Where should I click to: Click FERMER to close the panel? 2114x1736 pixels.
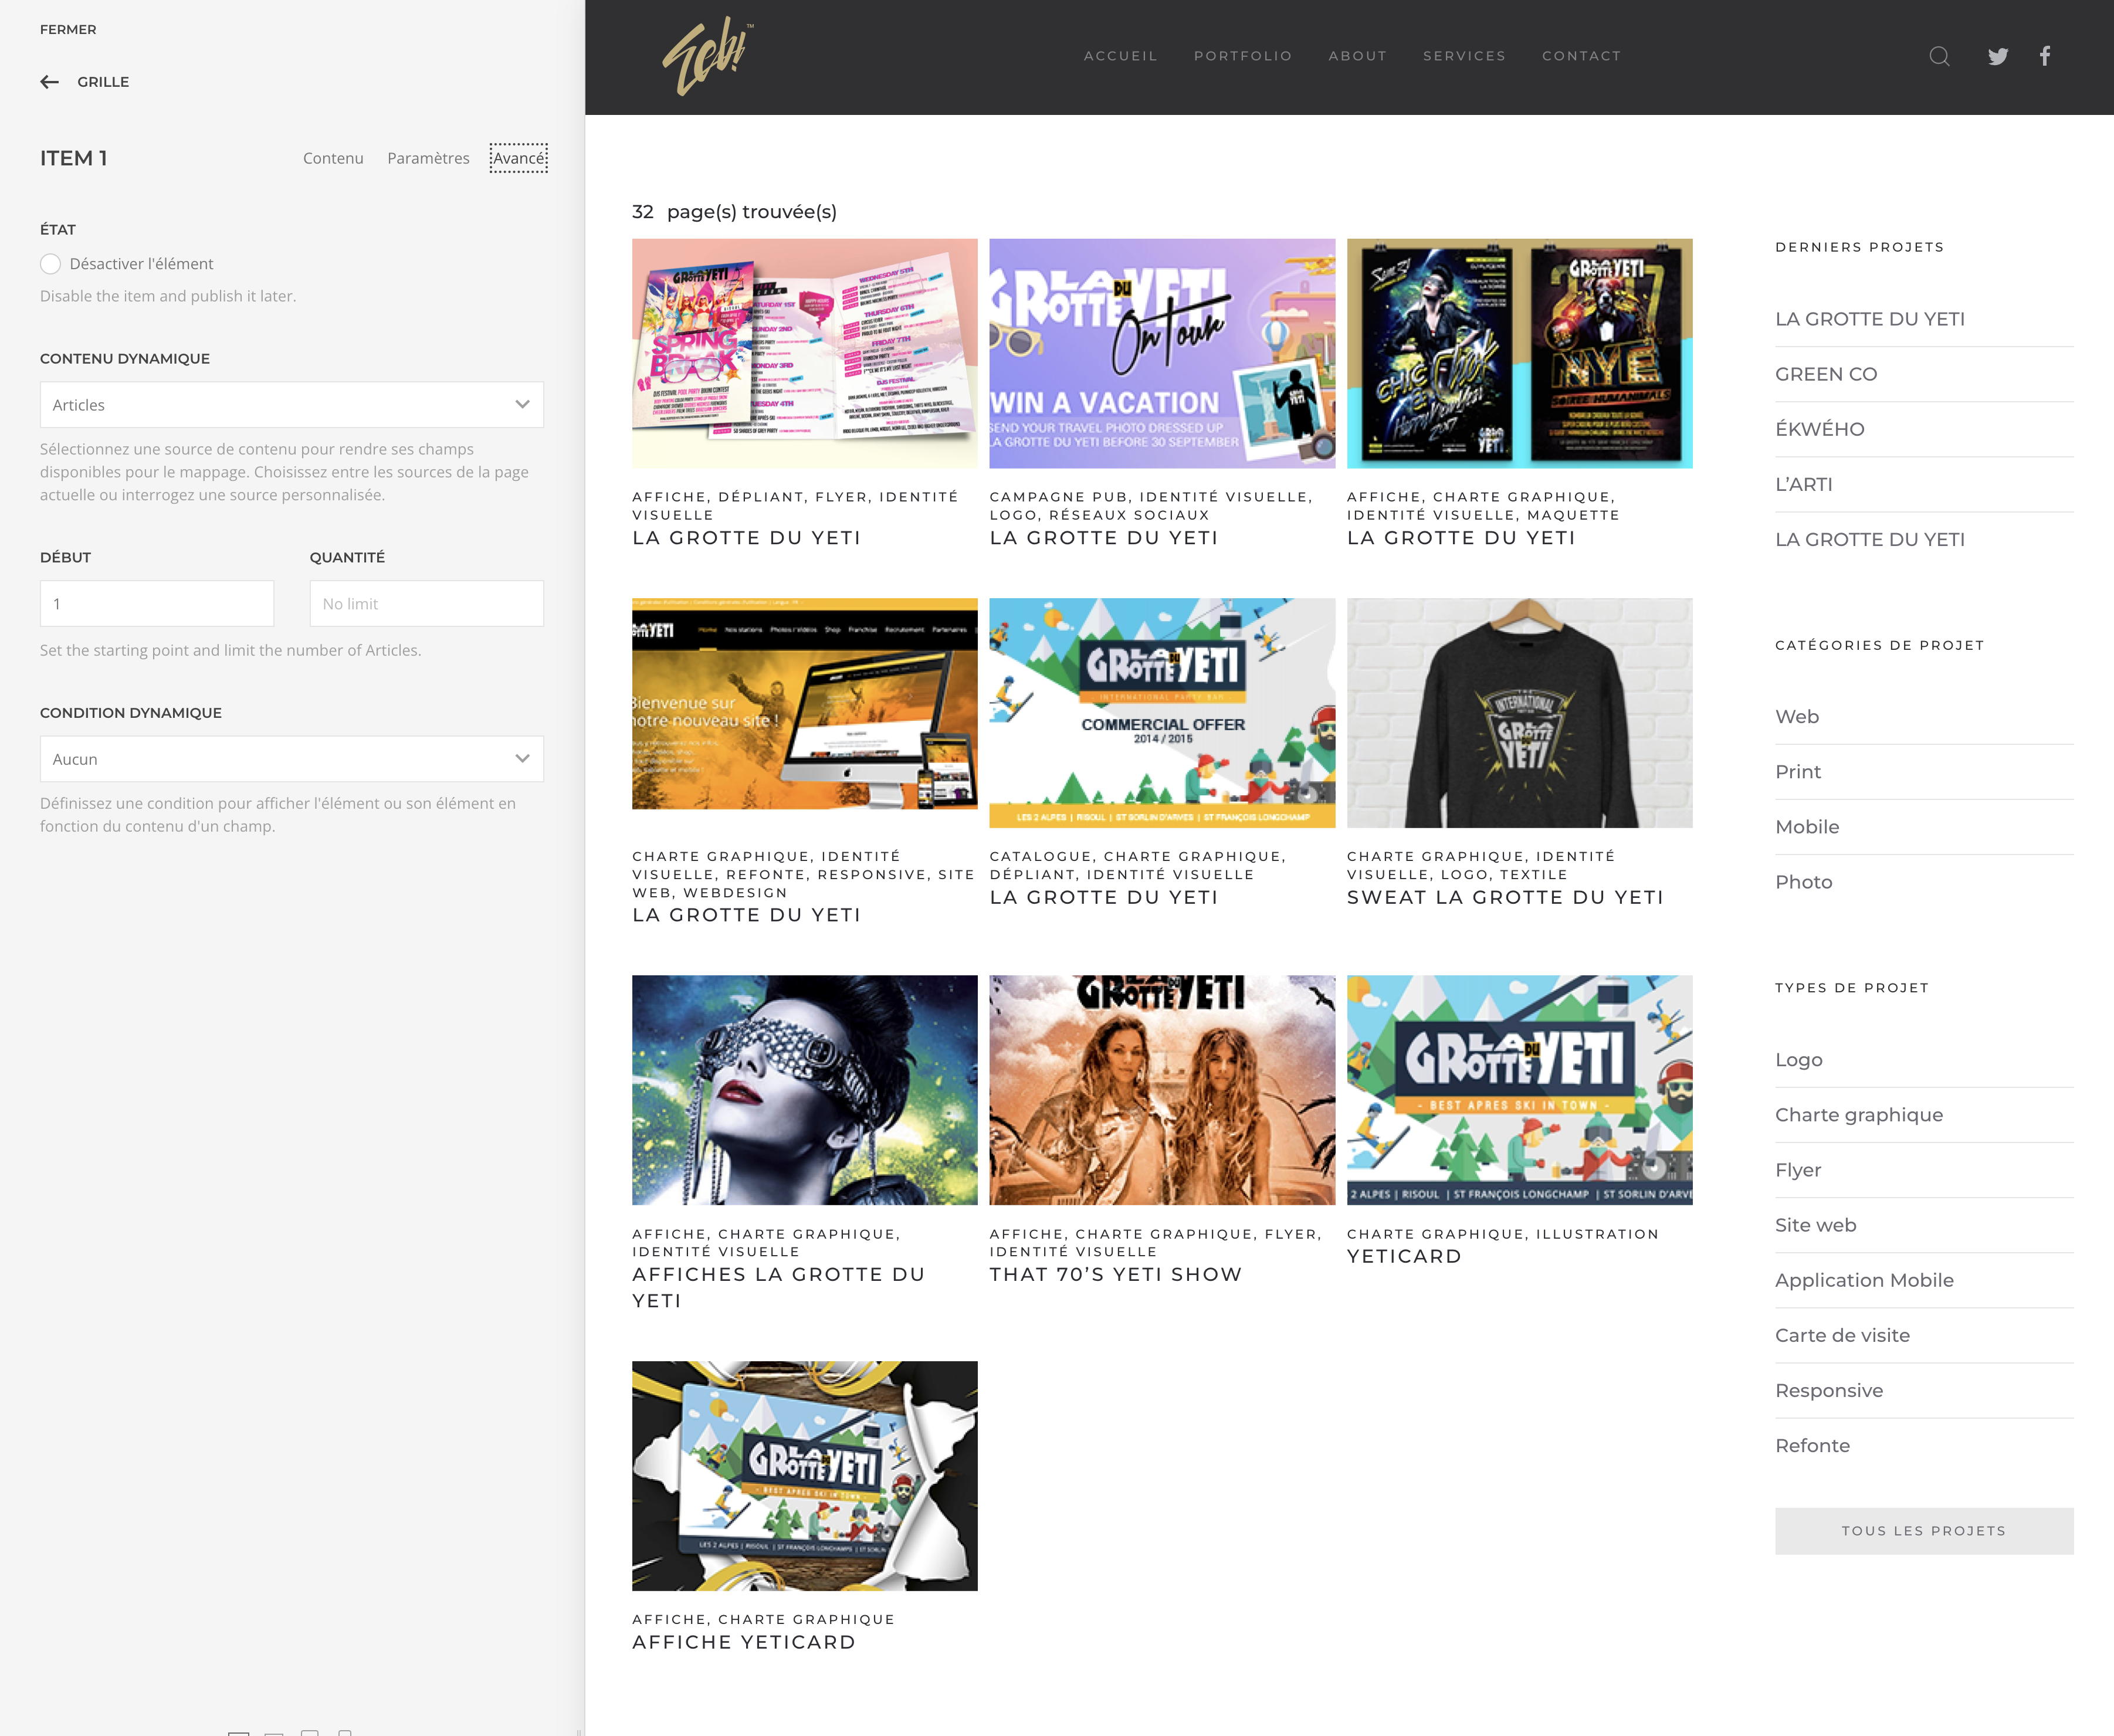[x=68, y=29]
